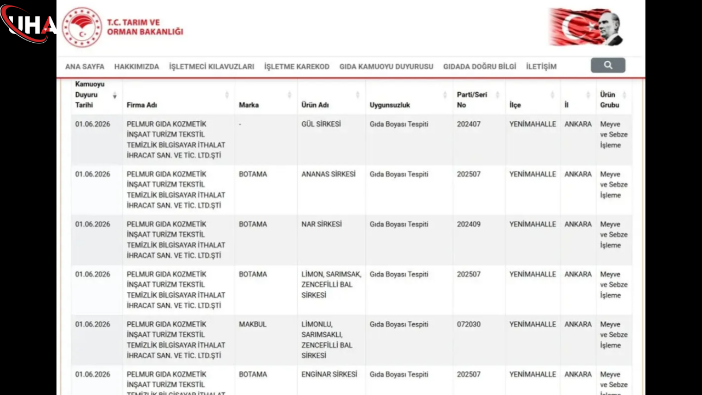Click PELMUR GIDA firm name in ANANAS SİRKESİ row
The width and height of the screenshot is (702, 395).
tap(176, 190)
